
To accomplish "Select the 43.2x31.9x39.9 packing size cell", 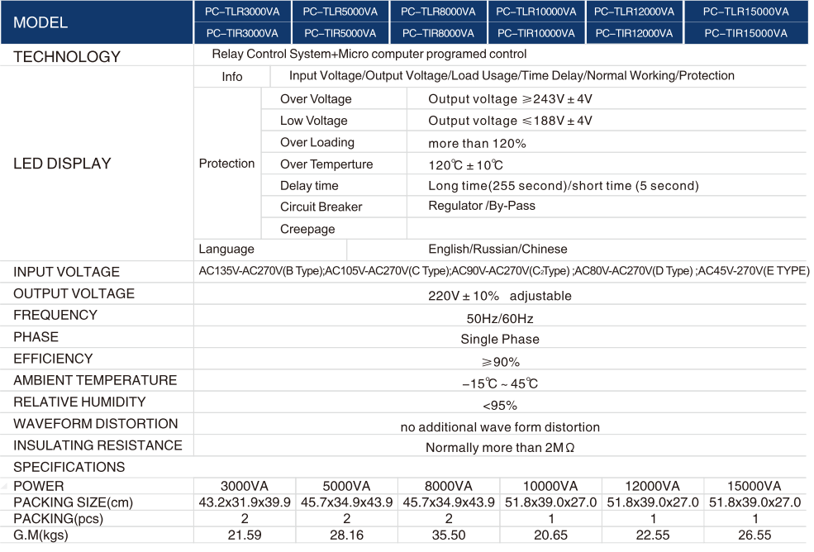I will click(245, 502).
